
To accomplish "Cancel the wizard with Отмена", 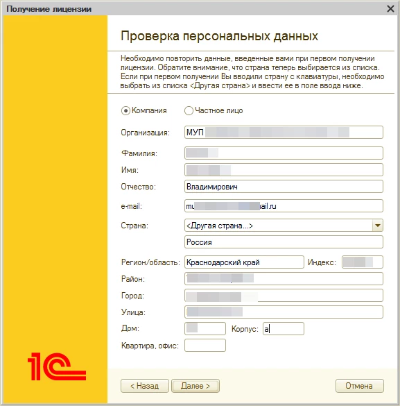I will tap(359, 386).
